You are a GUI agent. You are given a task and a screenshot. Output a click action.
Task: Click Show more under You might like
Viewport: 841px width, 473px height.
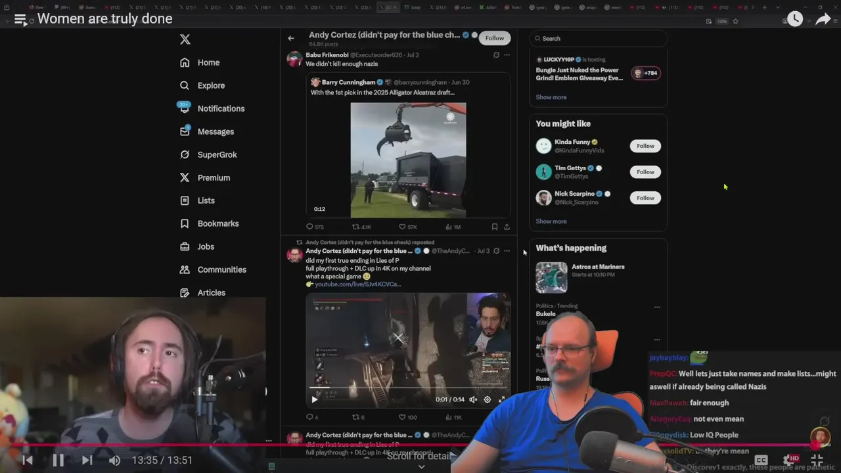551,221
